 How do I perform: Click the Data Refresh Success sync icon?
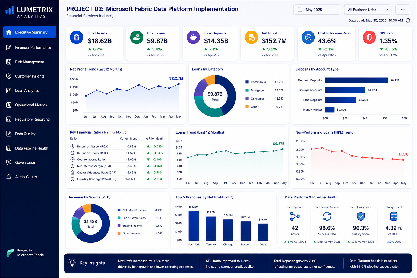327,216
